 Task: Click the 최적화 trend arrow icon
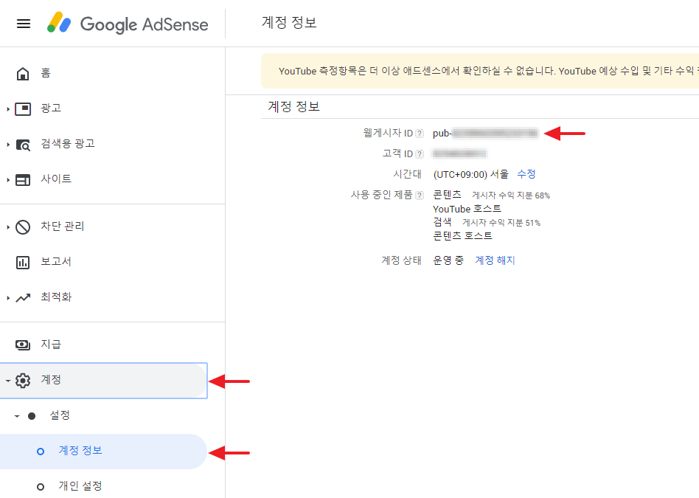pyautogui.click(x=23, y=297)
